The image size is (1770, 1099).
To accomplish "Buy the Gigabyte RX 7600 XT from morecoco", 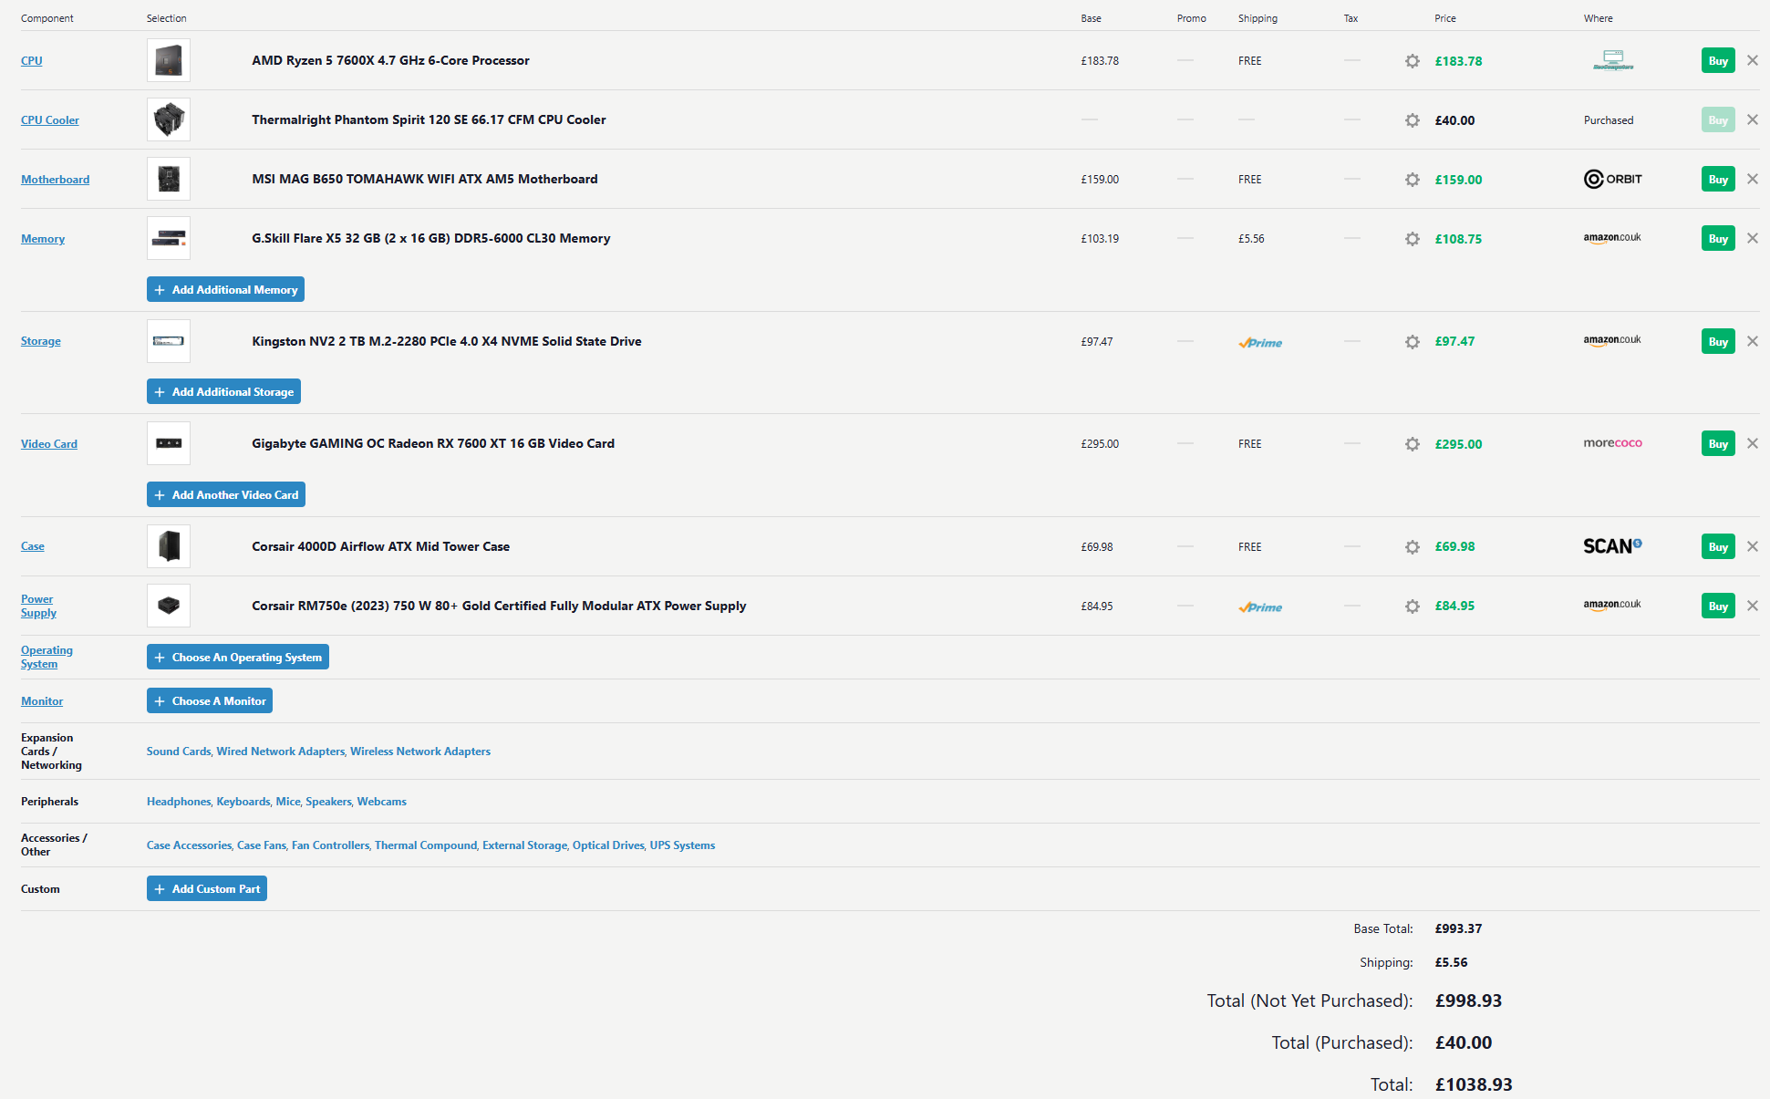I will point(1718,444).
